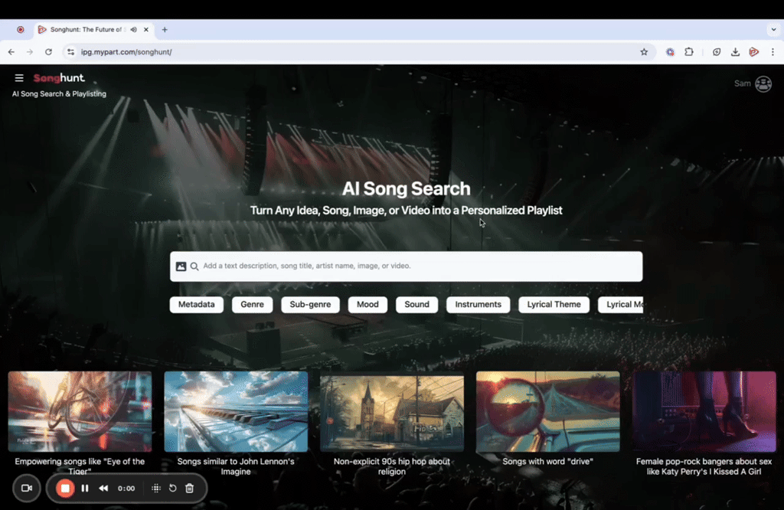Open the browser Extensions puzzle icon
The height and width of the screenshot is (510, 784).
pyautogui.click(x=689, y=51)
